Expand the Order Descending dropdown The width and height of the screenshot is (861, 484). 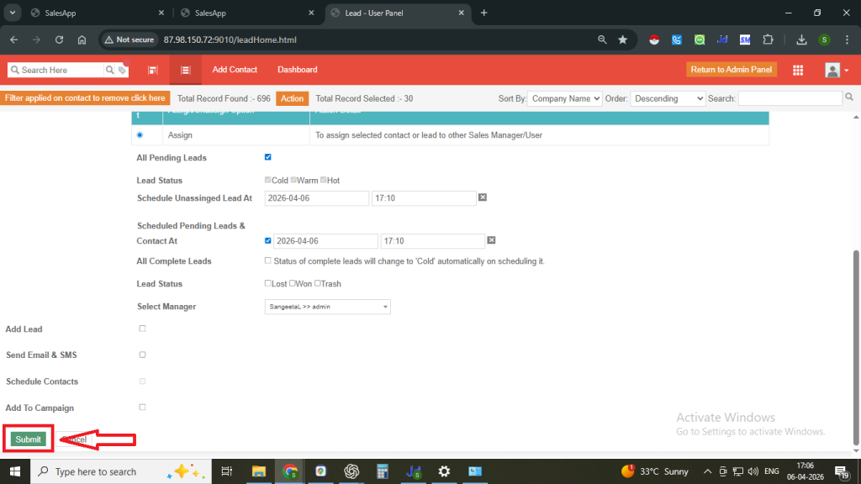[x=668, y=98]
